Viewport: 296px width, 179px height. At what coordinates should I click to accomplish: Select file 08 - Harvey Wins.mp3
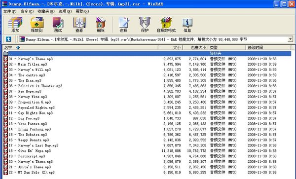click(x=28, y=97)
